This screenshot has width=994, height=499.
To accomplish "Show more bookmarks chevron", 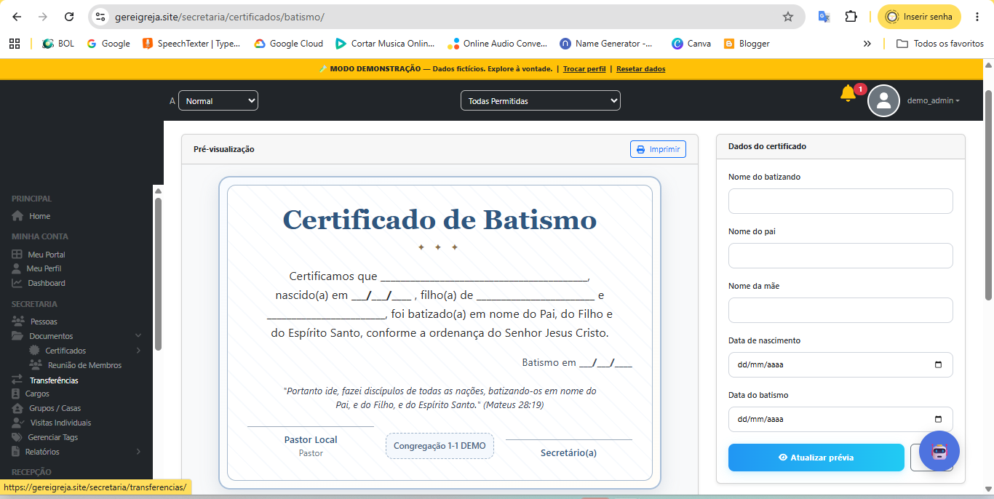I will [867, 44].
